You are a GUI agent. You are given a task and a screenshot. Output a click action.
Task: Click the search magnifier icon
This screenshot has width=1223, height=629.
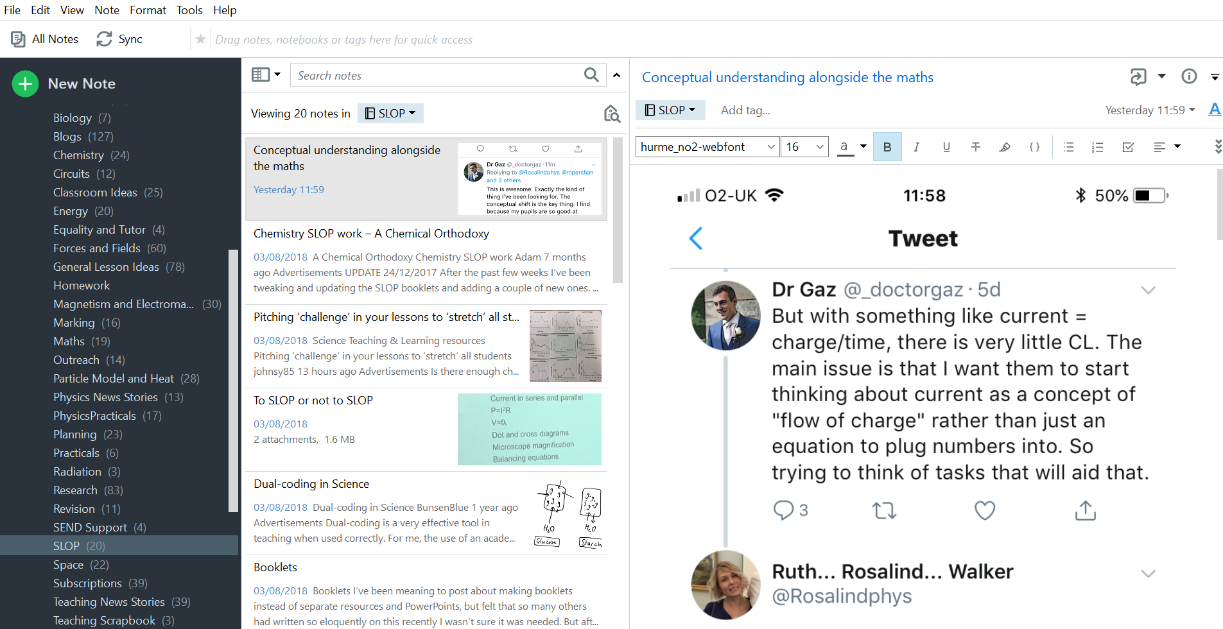591,75
